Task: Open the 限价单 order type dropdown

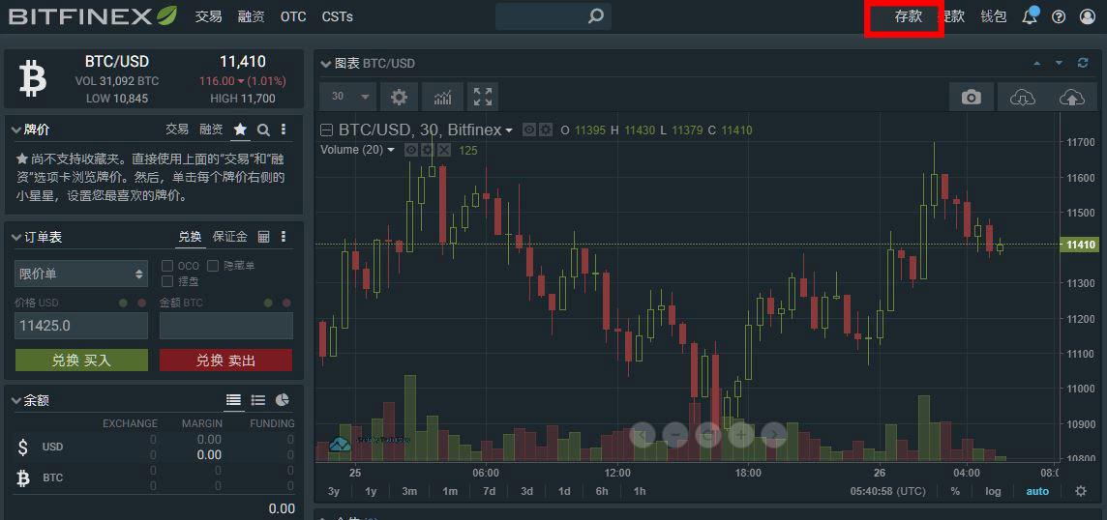Action: tap(81, 274)
